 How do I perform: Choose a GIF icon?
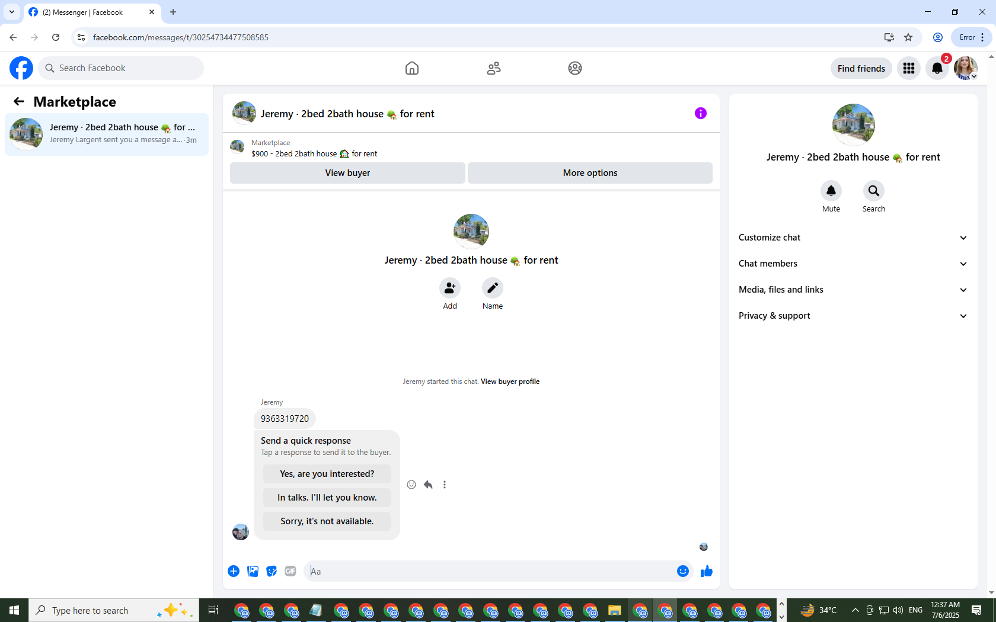(290, 571)
